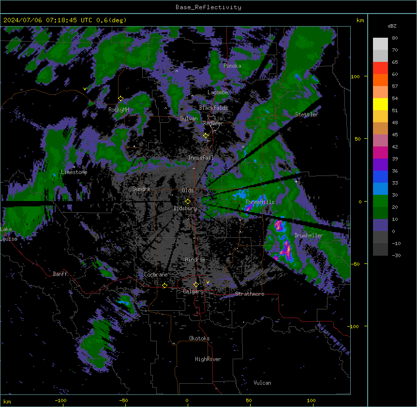Click the Banff label on the map
417x407 pixels.
[x=60, y=274]
